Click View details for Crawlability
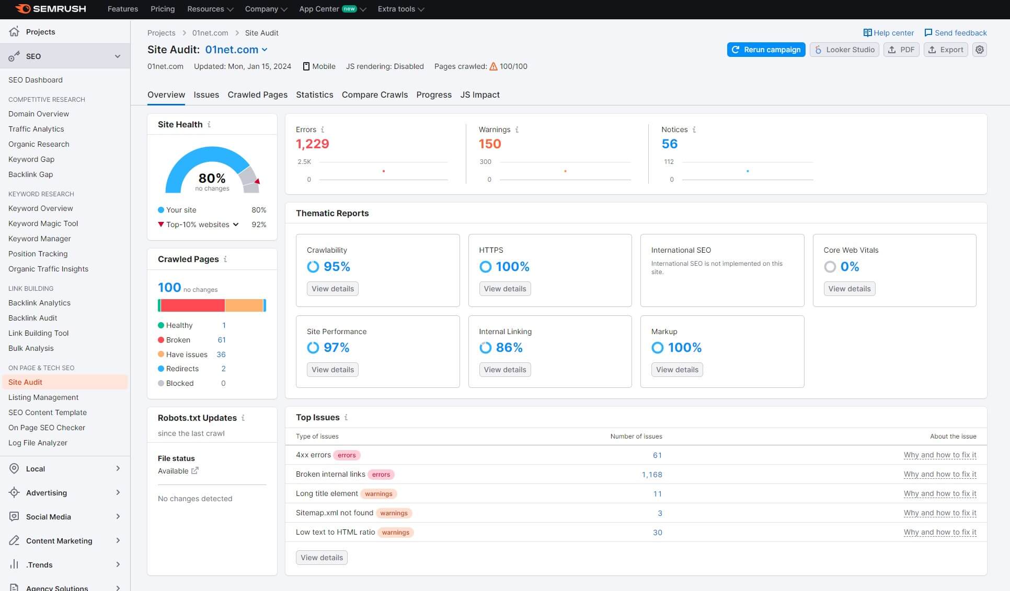The width and height of the screenshot is (1010, 591). [x=332, y=289]
